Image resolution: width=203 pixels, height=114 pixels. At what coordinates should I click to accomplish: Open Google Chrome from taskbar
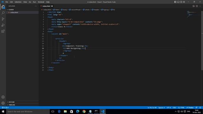(x=84, y=111)
